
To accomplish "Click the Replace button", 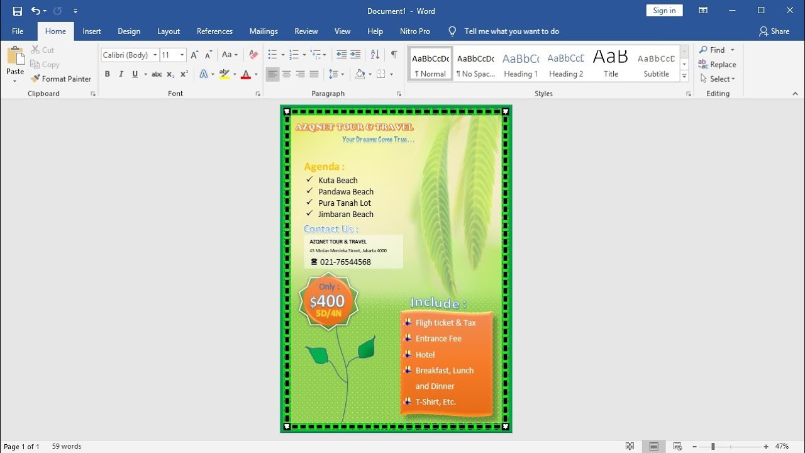I will point(718,64).
